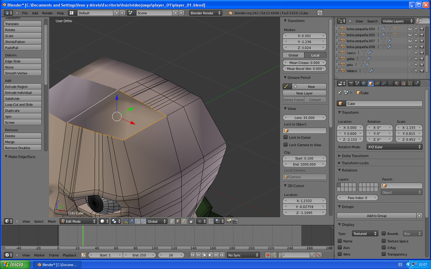Open the Mesh menu in viewport header
Viewport: 431px width, 269px height.
pyautogui.click(x=52, y=221)
